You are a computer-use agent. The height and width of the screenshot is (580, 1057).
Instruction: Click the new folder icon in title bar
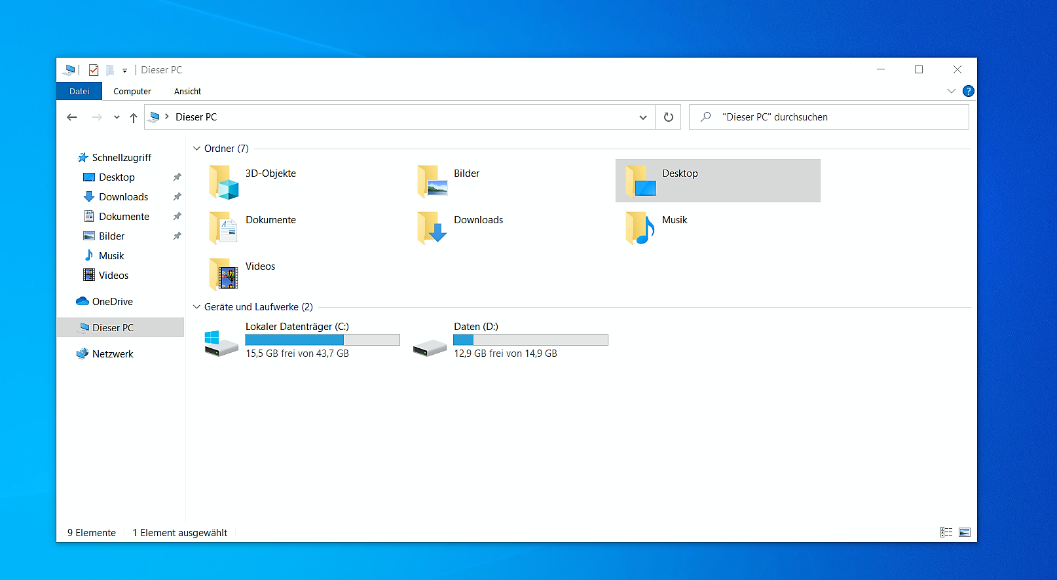[110, 70]
